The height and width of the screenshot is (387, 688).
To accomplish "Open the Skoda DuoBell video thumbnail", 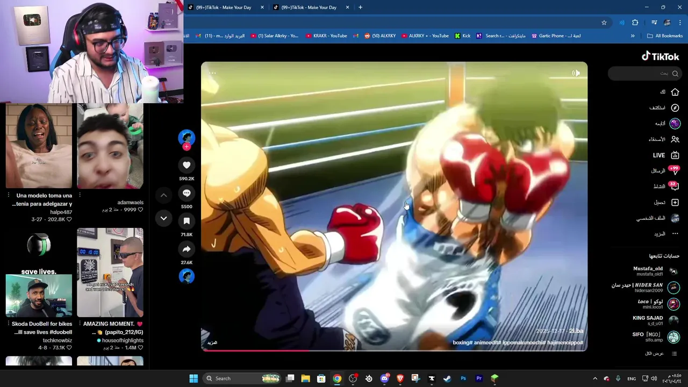I will [x=39, y=273].
